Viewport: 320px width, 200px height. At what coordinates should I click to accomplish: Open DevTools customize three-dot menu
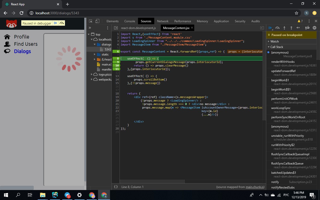[309, 21]
